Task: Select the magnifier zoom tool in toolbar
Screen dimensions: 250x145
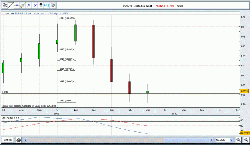Action: coord(5,6)
